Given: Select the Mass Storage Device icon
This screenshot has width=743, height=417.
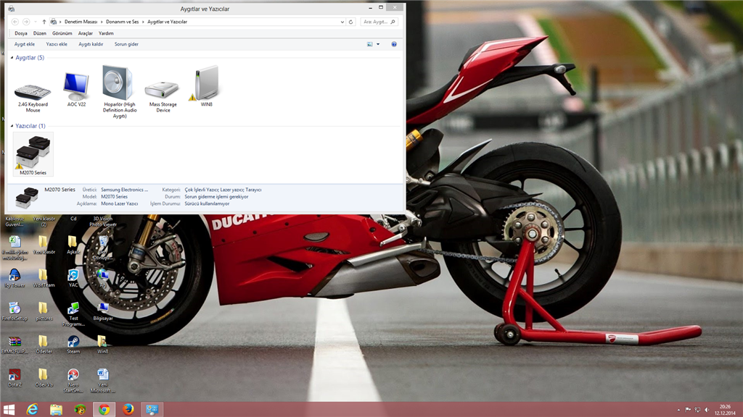Looking at the screenshot, I should [x=163, y=97].
